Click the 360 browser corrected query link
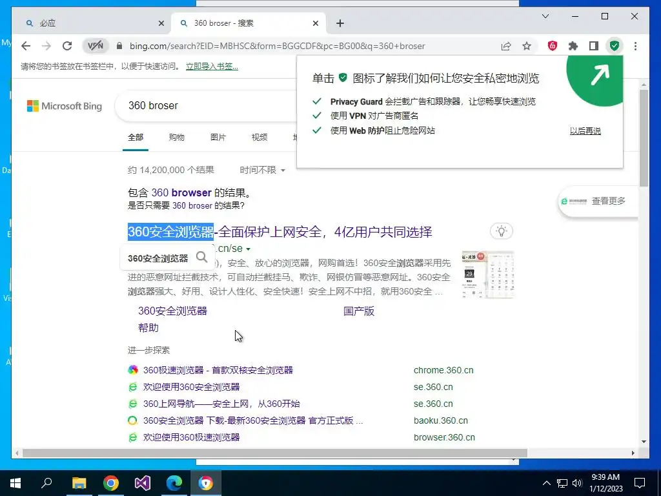Viewport: 661px width, 496px height. [x=181, y=192]
